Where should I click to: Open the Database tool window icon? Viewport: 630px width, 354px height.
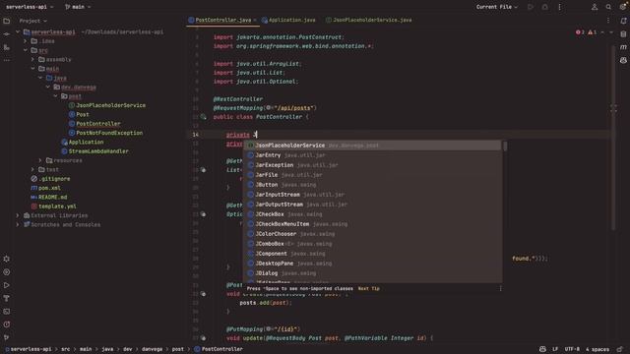point(623,34)
